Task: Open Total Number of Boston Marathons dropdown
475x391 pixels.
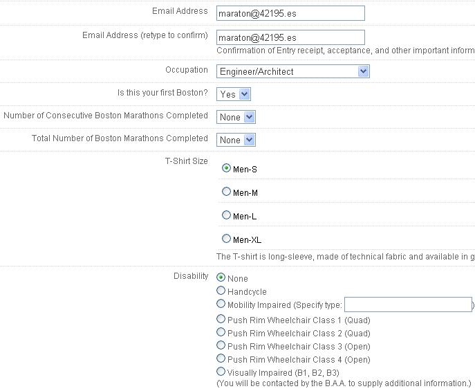Action: pos(236,140)
